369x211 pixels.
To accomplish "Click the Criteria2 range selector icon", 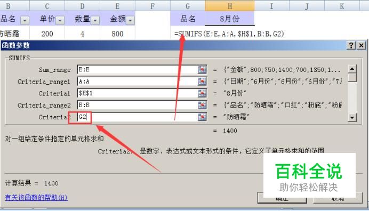I will pos(202,117).
